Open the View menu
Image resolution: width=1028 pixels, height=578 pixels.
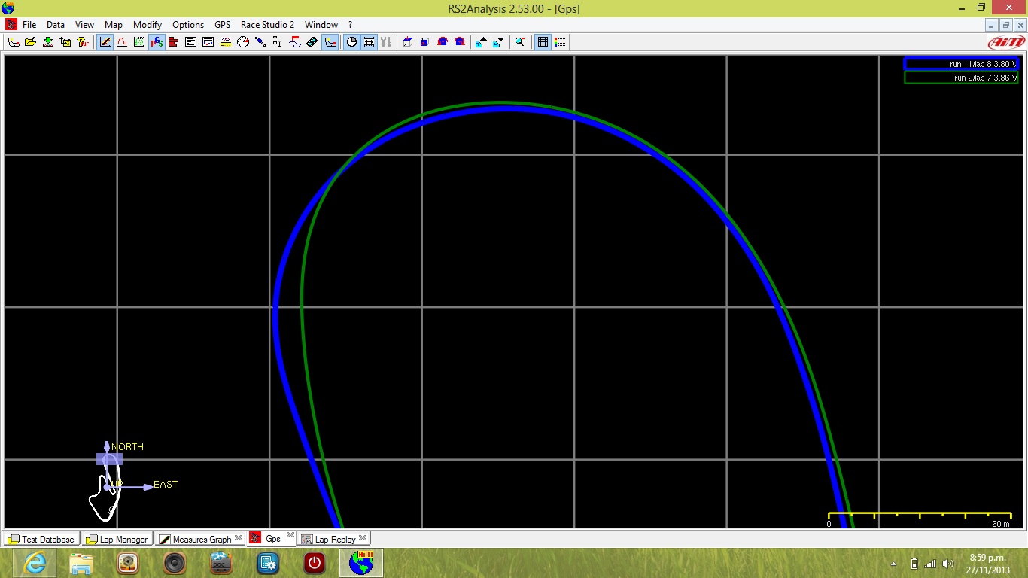tap(84, 25)
